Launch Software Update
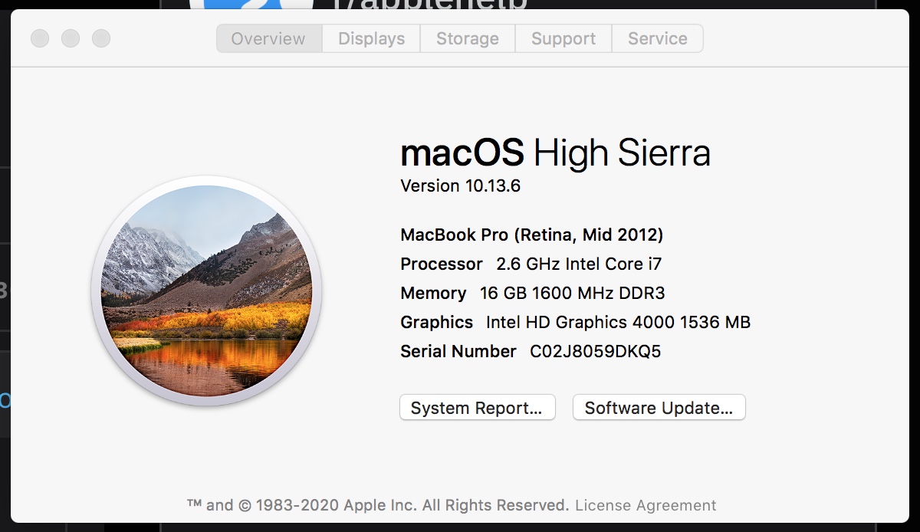 coord(659,408)
